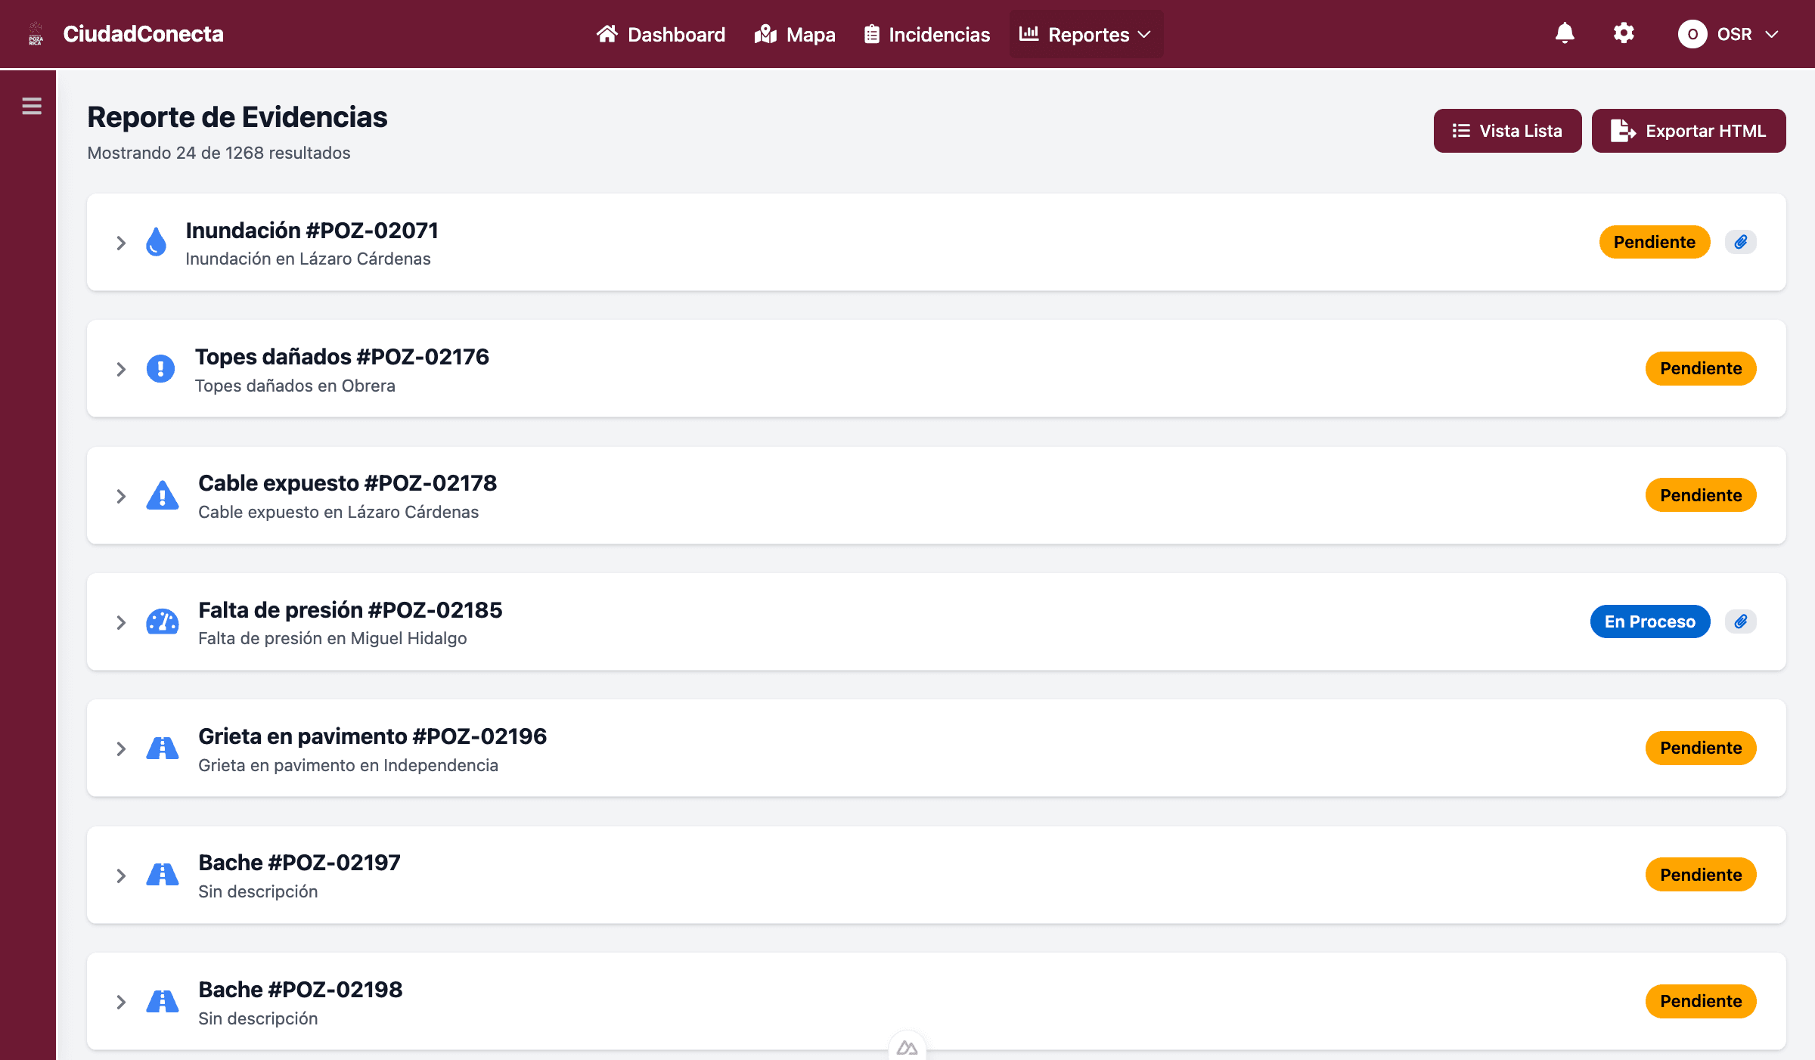Open attachment on Inundación #POZ-02071
The image size is (1815, 1060).
coord(1740,242)
